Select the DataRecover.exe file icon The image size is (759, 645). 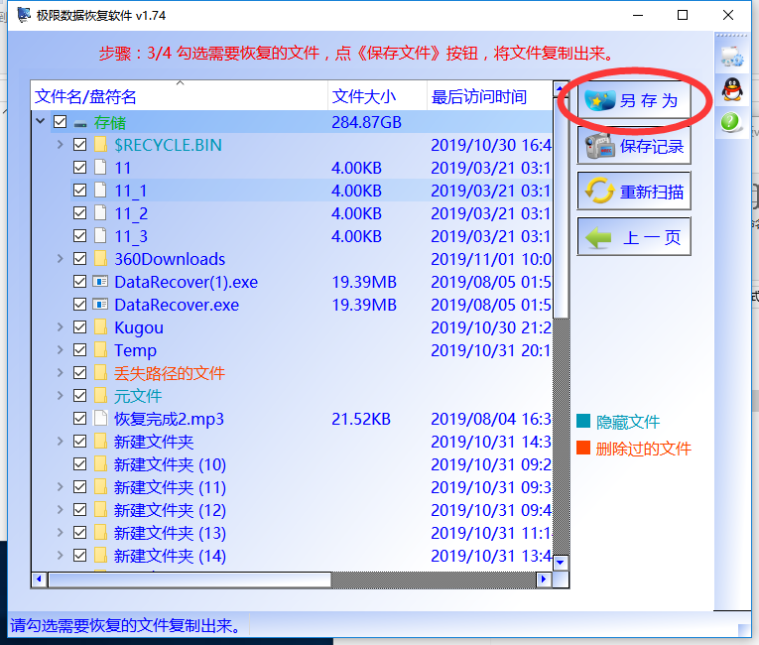coord(100,305)
